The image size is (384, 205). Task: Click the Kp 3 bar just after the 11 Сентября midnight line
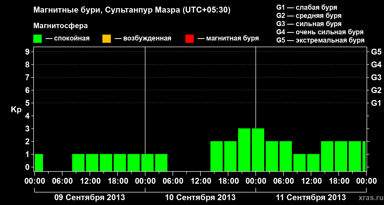click(258, 150)
